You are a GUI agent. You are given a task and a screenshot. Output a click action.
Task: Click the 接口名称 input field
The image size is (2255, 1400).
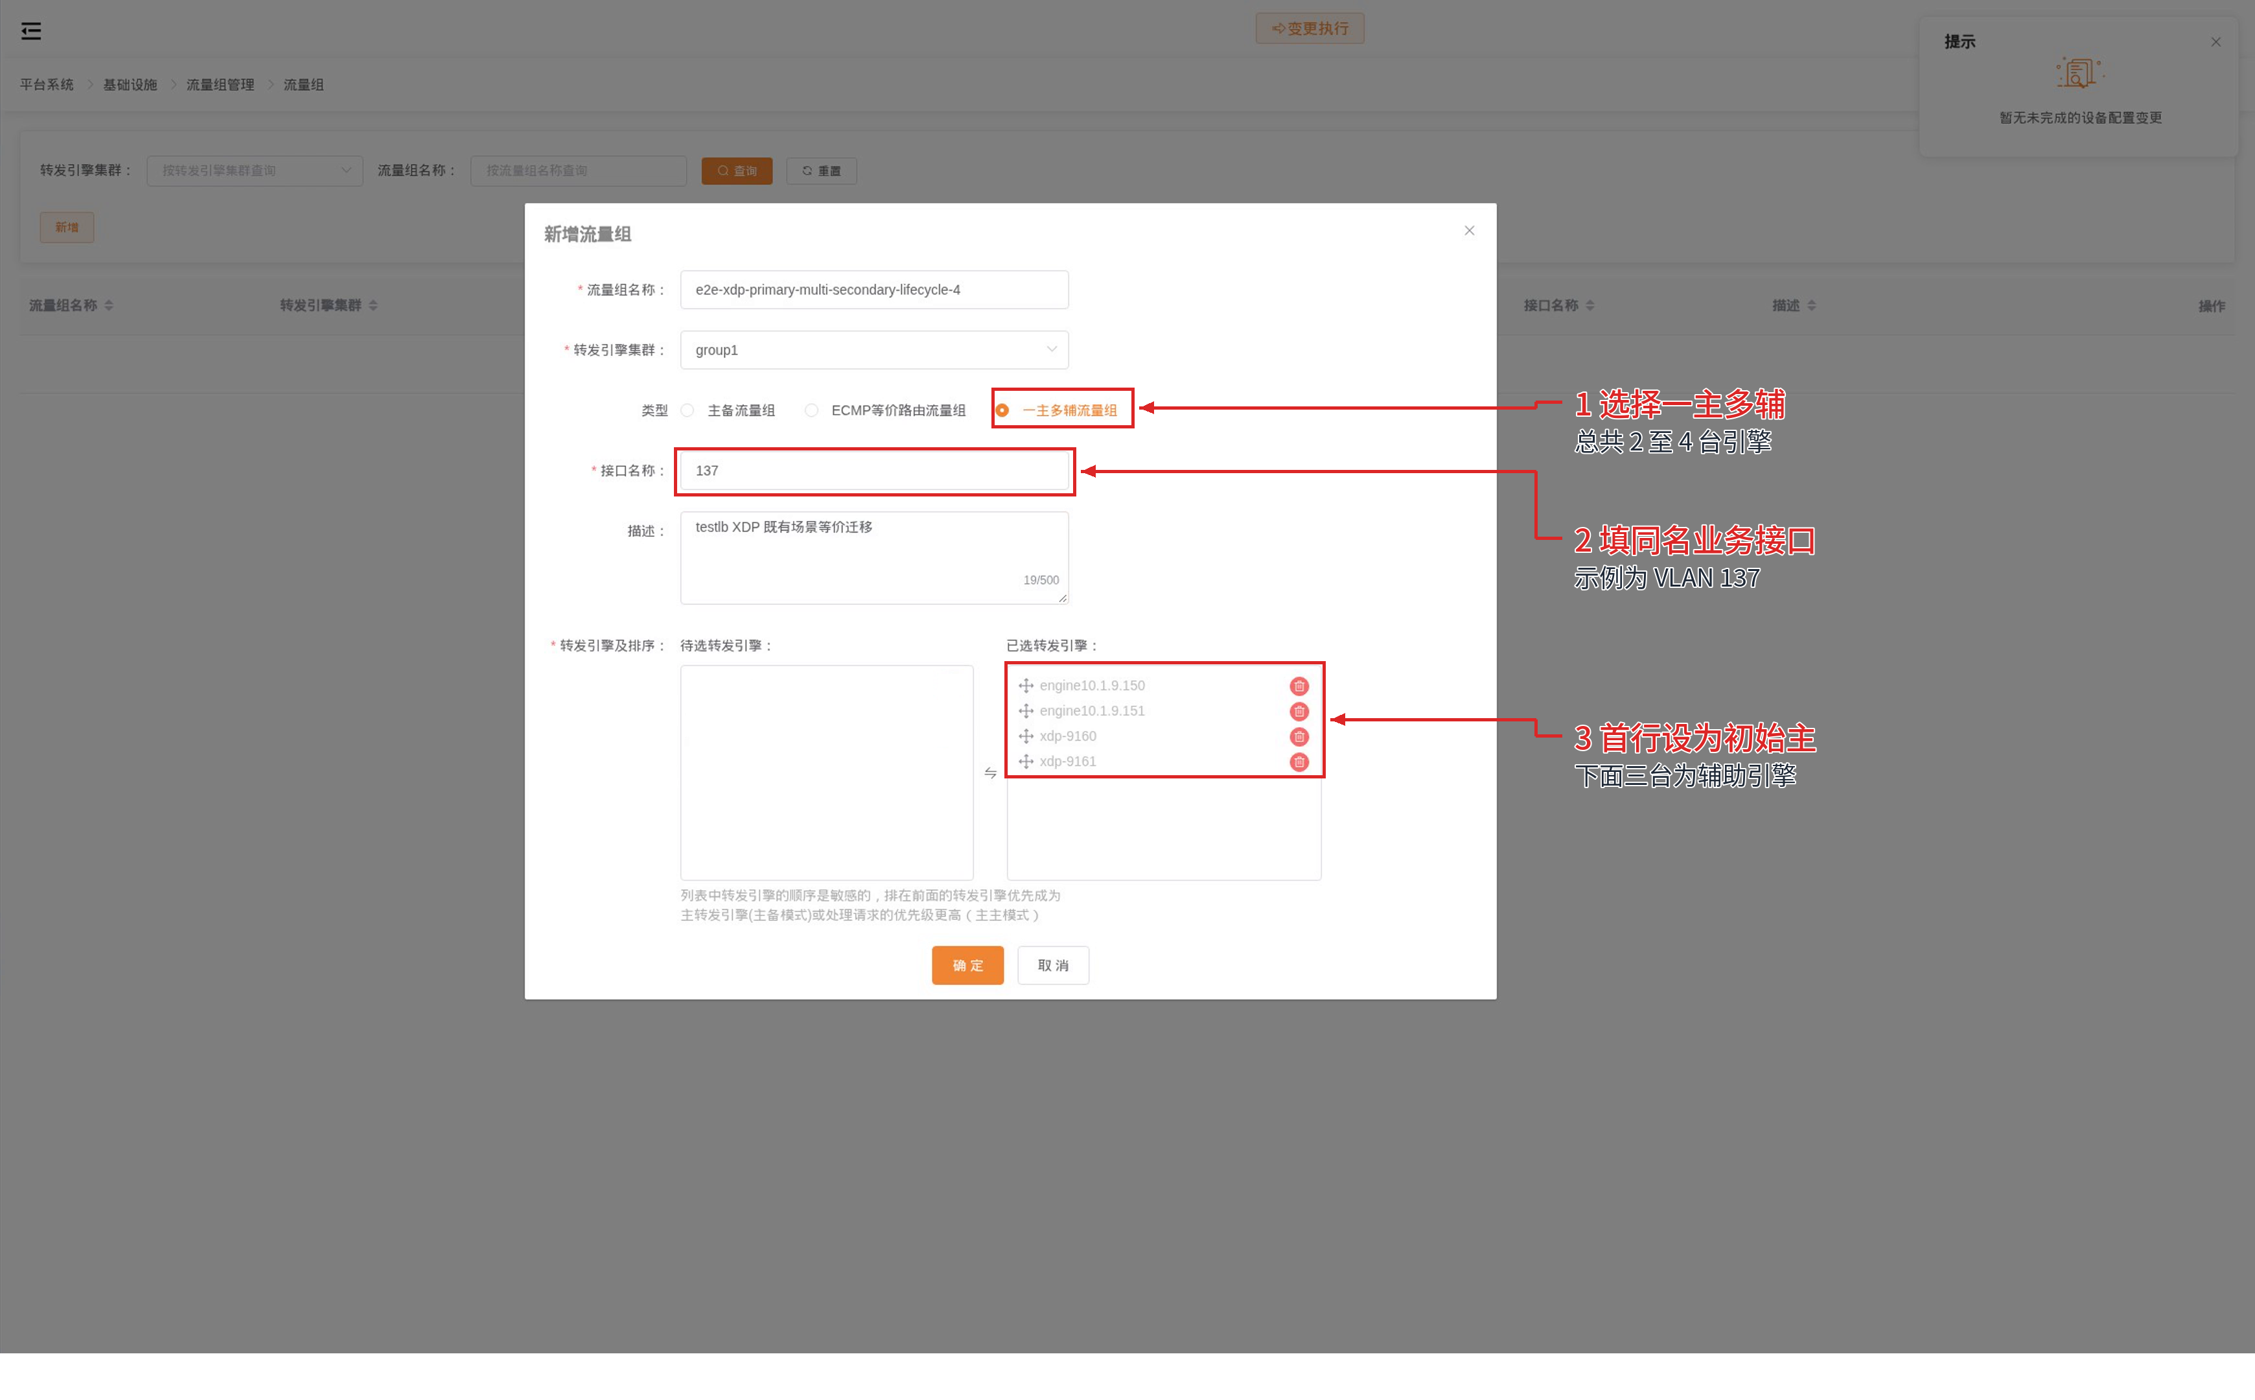pos(874,471)
